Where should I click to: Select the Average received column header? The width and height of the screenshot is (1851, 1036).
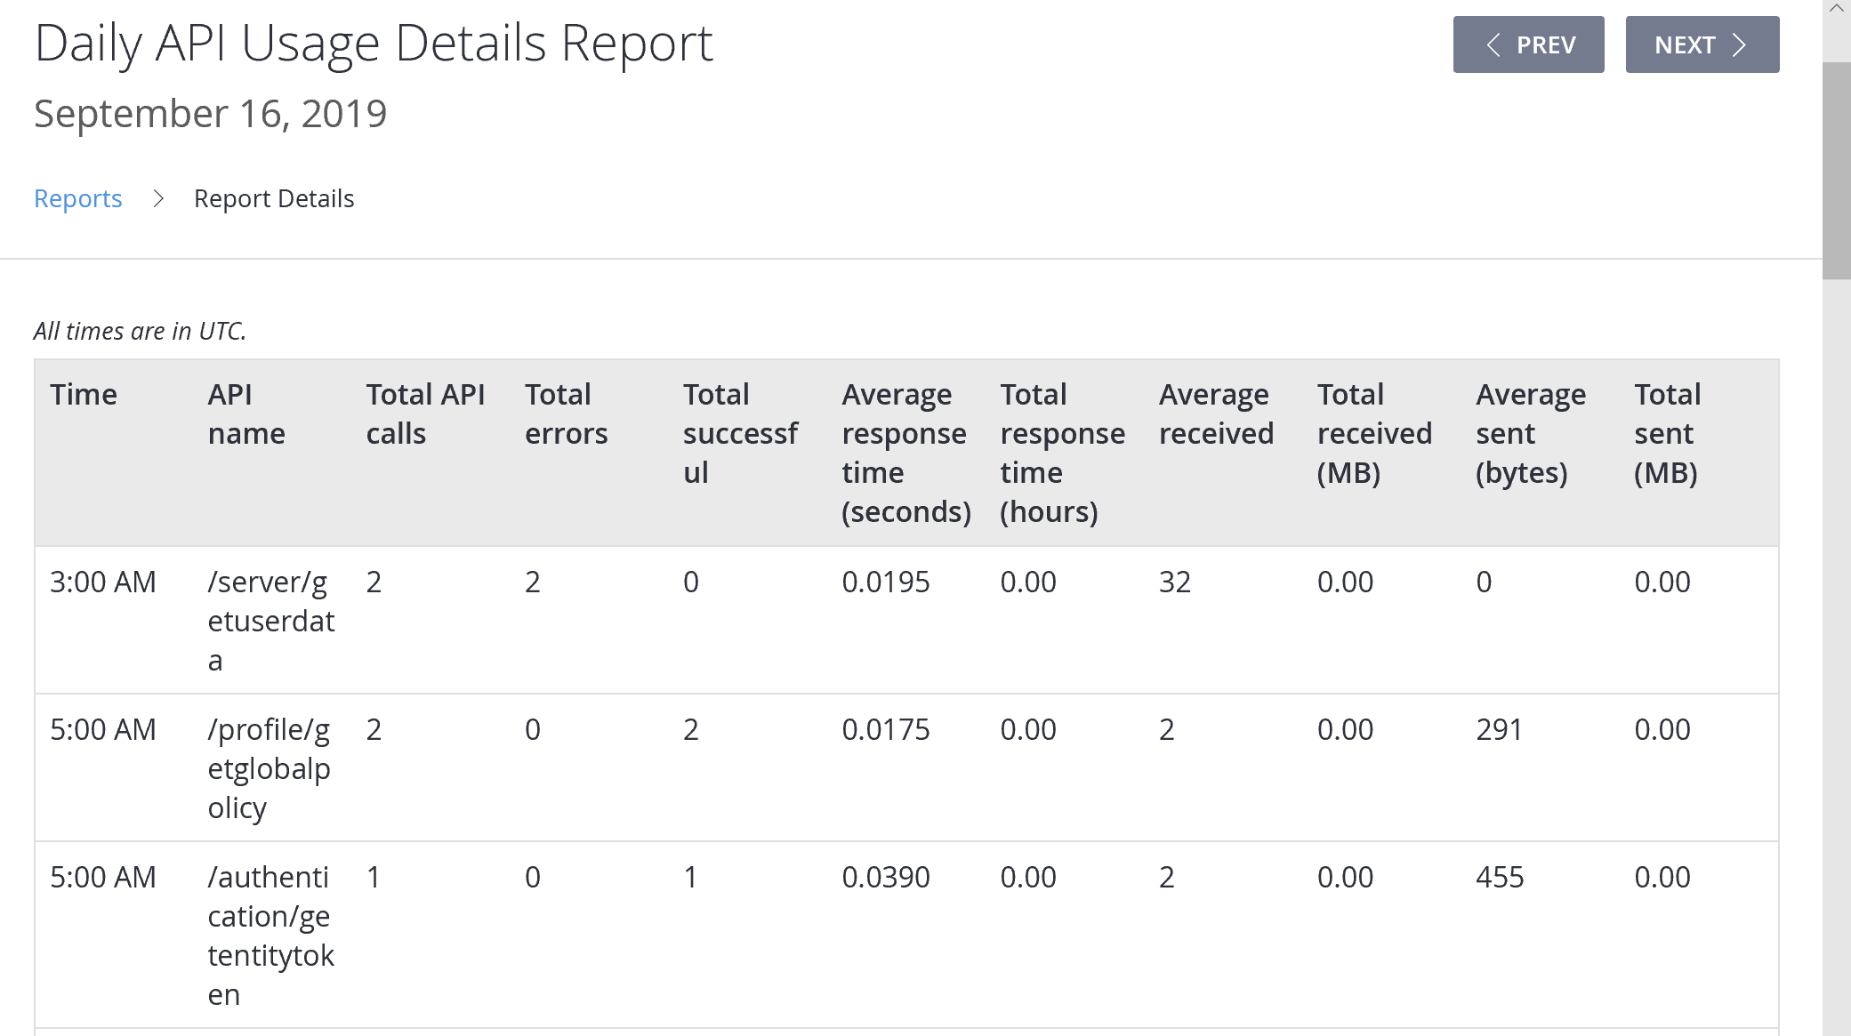(1216, 414)
